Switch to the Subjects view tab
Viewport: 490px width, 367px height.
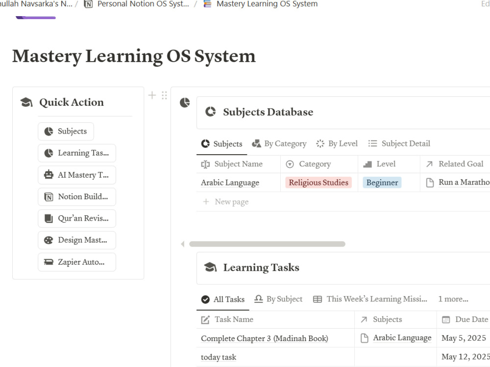221,144
